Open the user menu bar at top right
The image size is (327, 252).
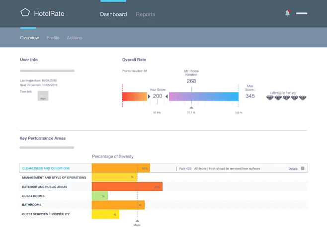click(302, 13)
